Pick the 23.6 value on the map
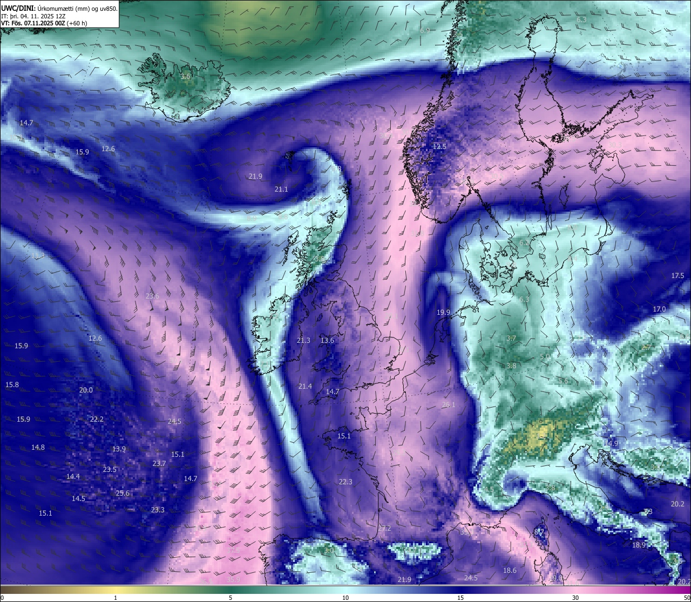Image resolution: width=691 pixels, height=602 pixels. [x=153, y=296]
